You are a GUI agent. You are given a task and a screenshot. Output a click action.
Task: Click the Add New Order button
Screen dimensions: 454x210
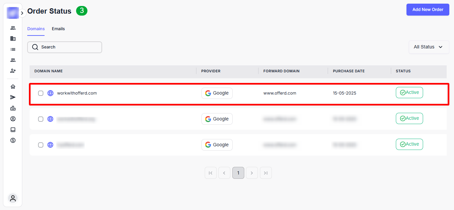coord(427,10)
